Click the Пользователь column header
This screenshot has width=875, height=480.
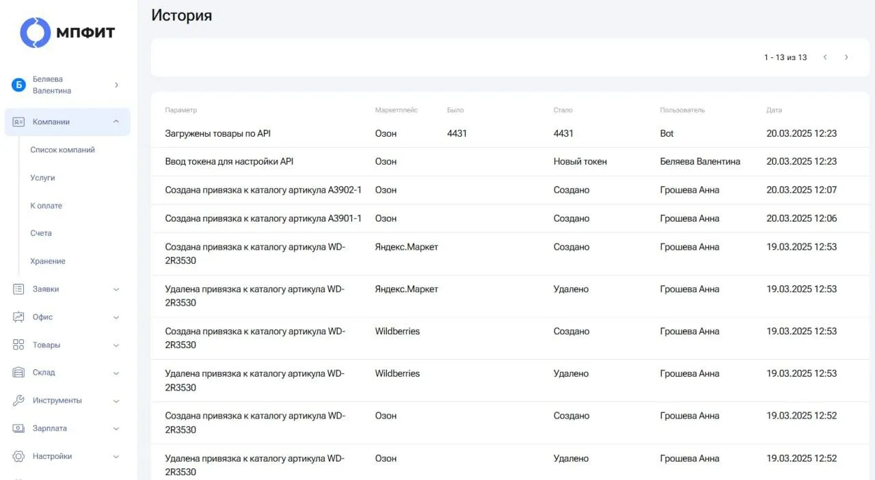point(682,110)
